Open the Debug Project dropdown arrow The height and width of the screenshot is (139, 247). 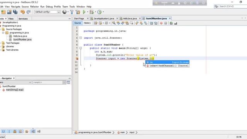[x=95, y=12]
